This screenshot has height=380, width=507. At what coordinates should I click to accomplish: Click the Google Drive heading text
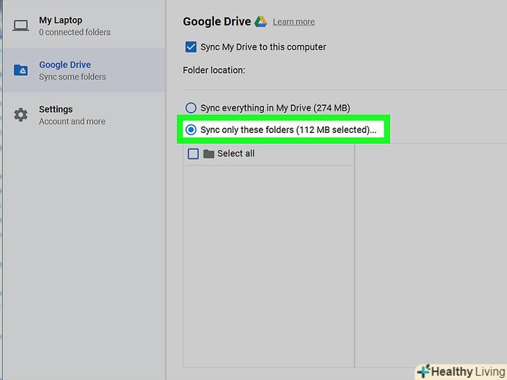[x=217, y=22]
